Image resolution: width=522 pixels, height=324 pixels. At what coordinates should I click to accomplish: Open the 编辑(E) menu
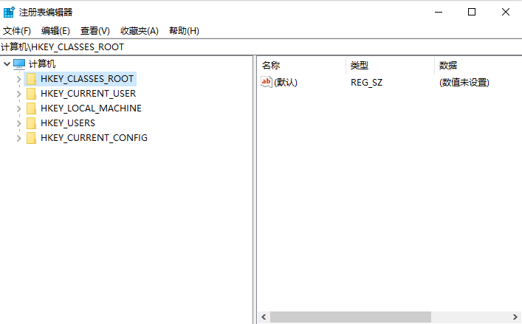[55, 31]
